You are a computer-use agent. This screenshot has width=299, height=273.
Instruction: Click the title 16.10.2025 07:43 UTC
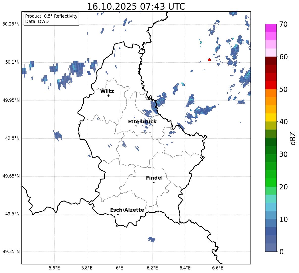(136, 7)
